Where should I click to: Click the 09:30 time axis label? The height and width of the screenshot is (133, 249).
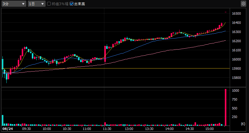tap(26, 129)
